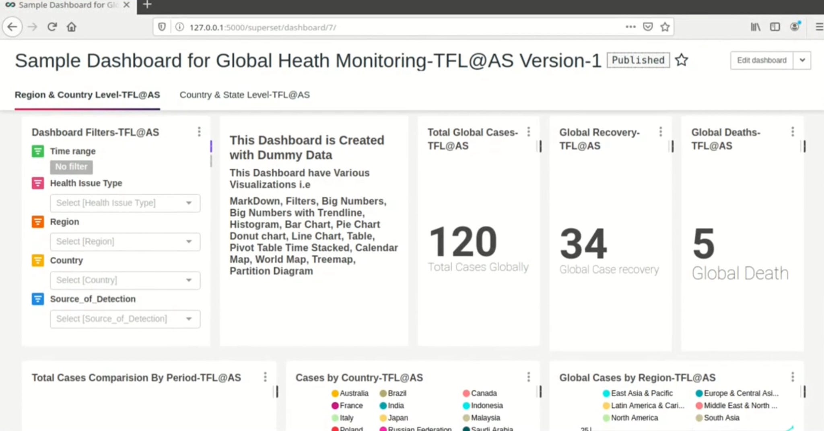Click the Published status badge
824x431 pixels.
coord(638,60)
